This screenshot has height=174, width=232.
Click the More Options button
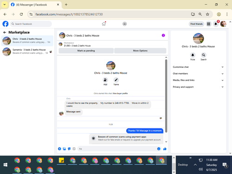(x=140, y=51)
